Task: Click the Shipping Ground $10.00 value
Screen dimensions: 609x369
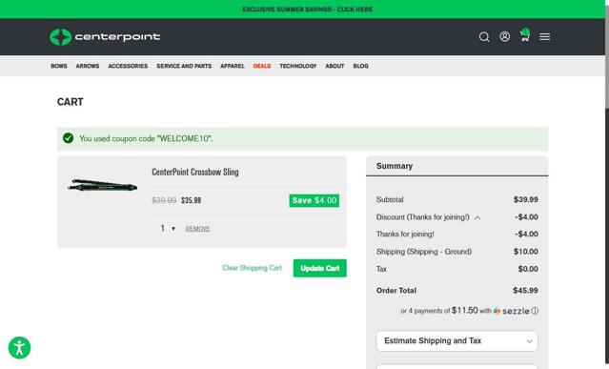Action: [525, 252]
